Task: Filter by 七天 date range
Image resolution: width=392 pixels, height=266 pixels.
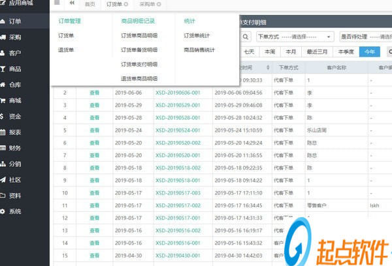Action: point(249,52)
